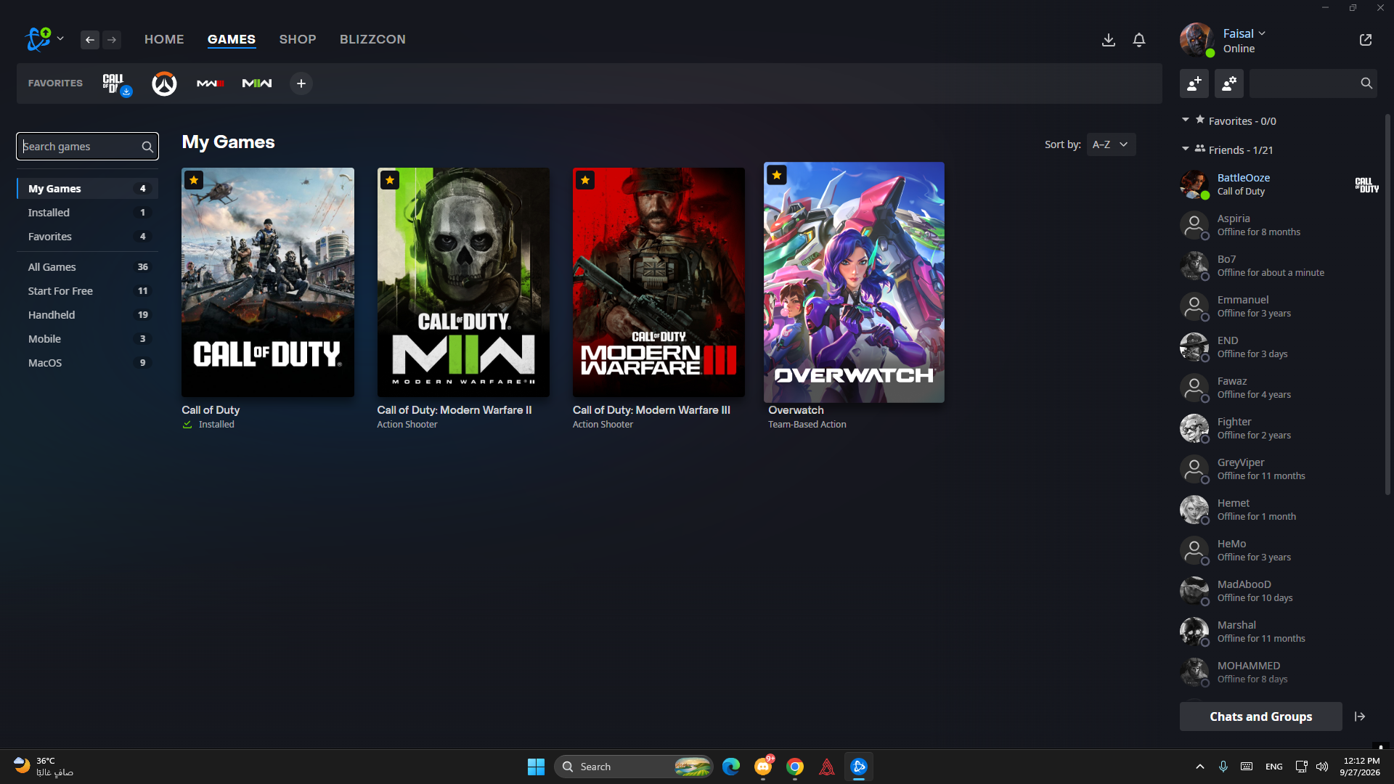The width and height of the screenshot is (1394, 784).
Task: Add a game to favorites bar
Action: [301, 83]
